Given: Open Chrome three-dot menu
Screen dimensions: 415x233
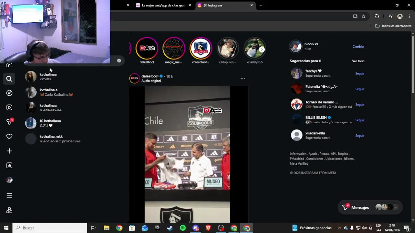Looking at the screenshot, I should click(x=409, y=16).
